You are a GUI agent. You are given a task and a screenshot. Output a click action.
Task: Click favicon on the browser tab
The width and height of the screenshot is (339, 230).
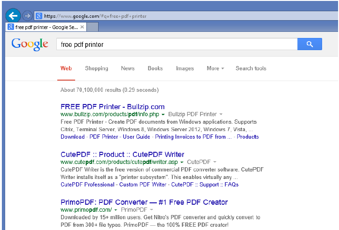[x=11, y=27]
